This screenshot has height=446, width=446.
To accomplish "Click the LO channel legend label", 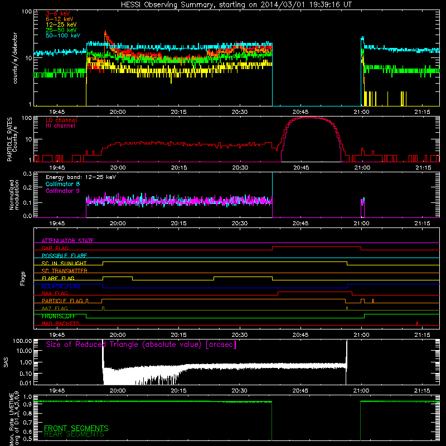I will tap(61, 120).
